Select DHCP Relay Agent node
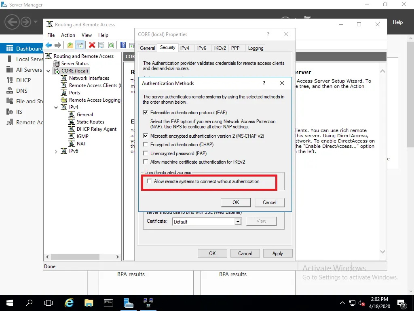This screenshot has width=414, height=311. pyautogui.click(x=96, y=129)
